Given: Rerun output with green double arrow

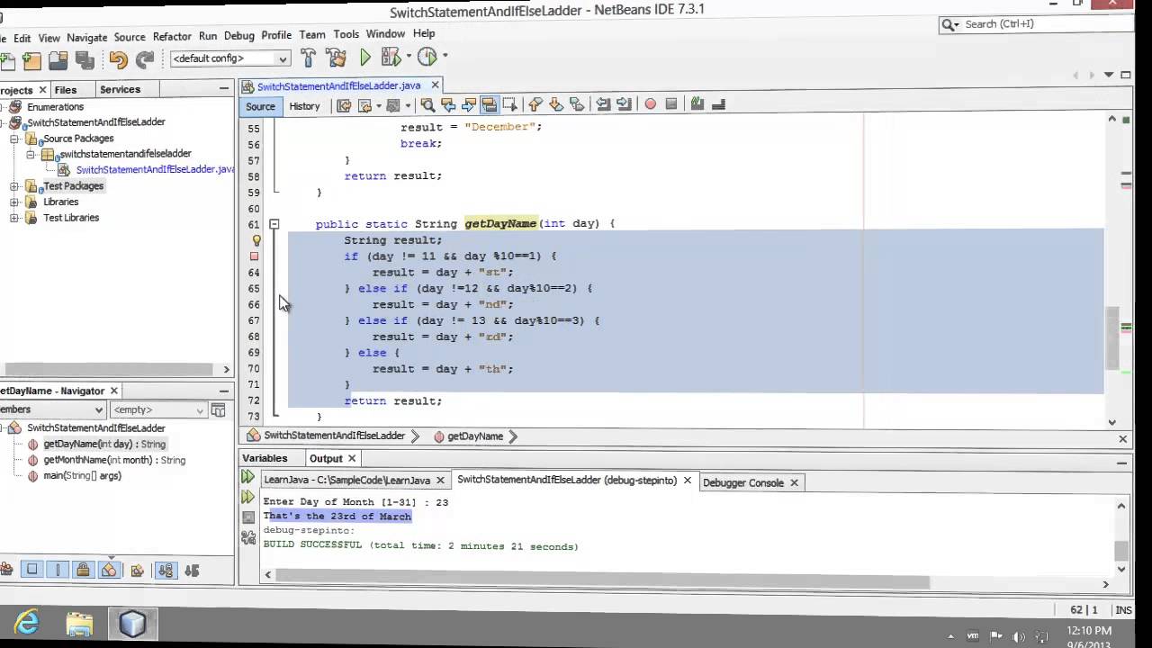Looking at the screenshot, I should pyautogui.click(x=247, y=478).
